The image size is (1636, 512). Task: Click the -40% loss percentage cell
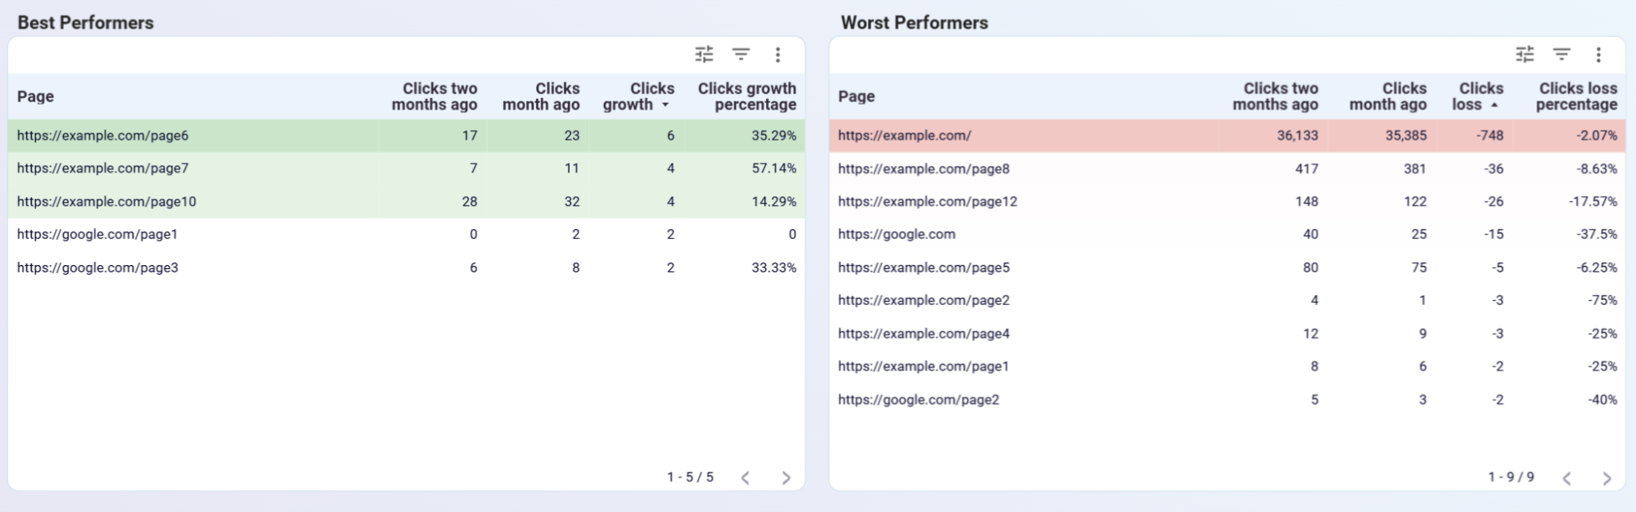pos(1602,400)
